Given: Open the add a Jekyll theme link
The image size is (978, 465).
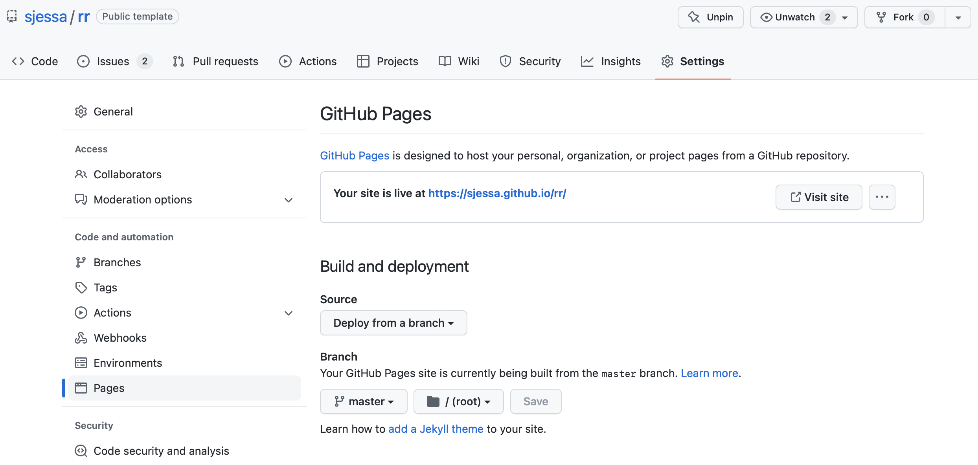Looking at the screenshot, I should tap(436, 429).
